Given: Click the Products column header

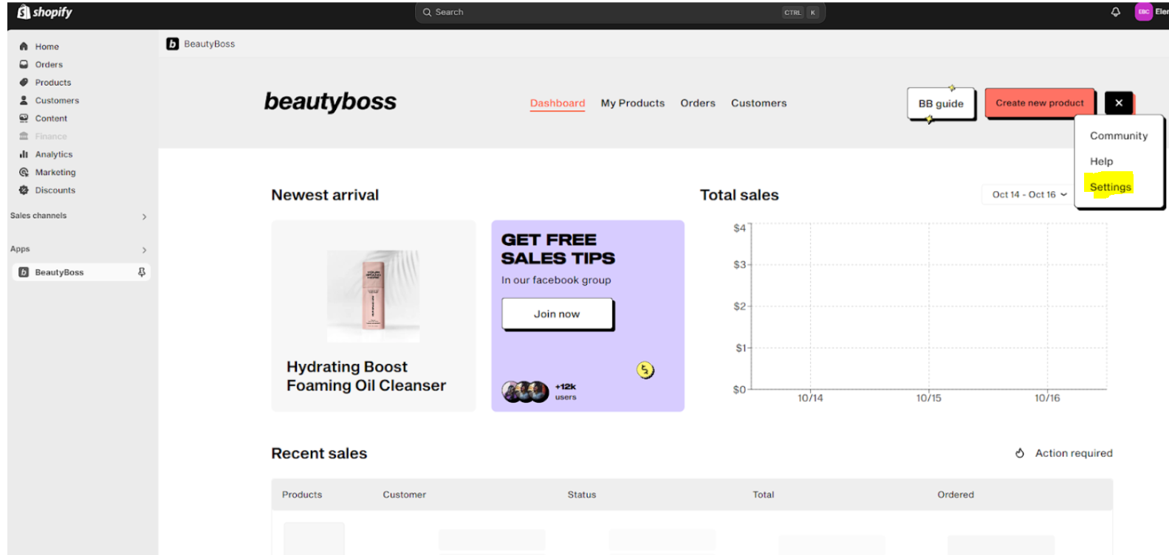Looking at the screenshot, I should 302,494.
